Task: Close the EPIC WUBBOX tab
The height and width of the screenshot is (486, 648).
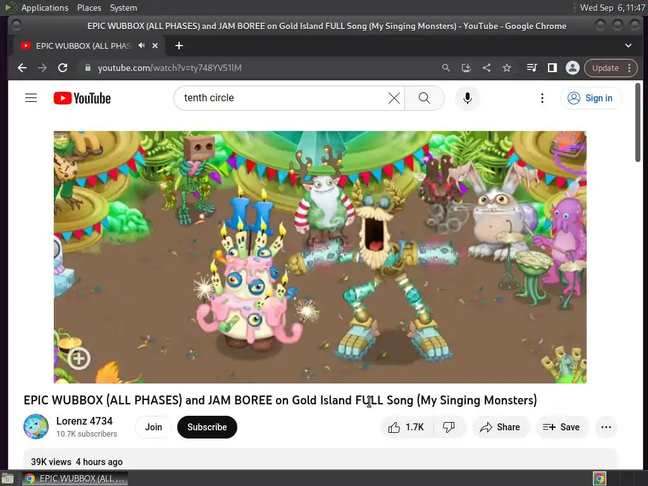Action: [155, 46]
